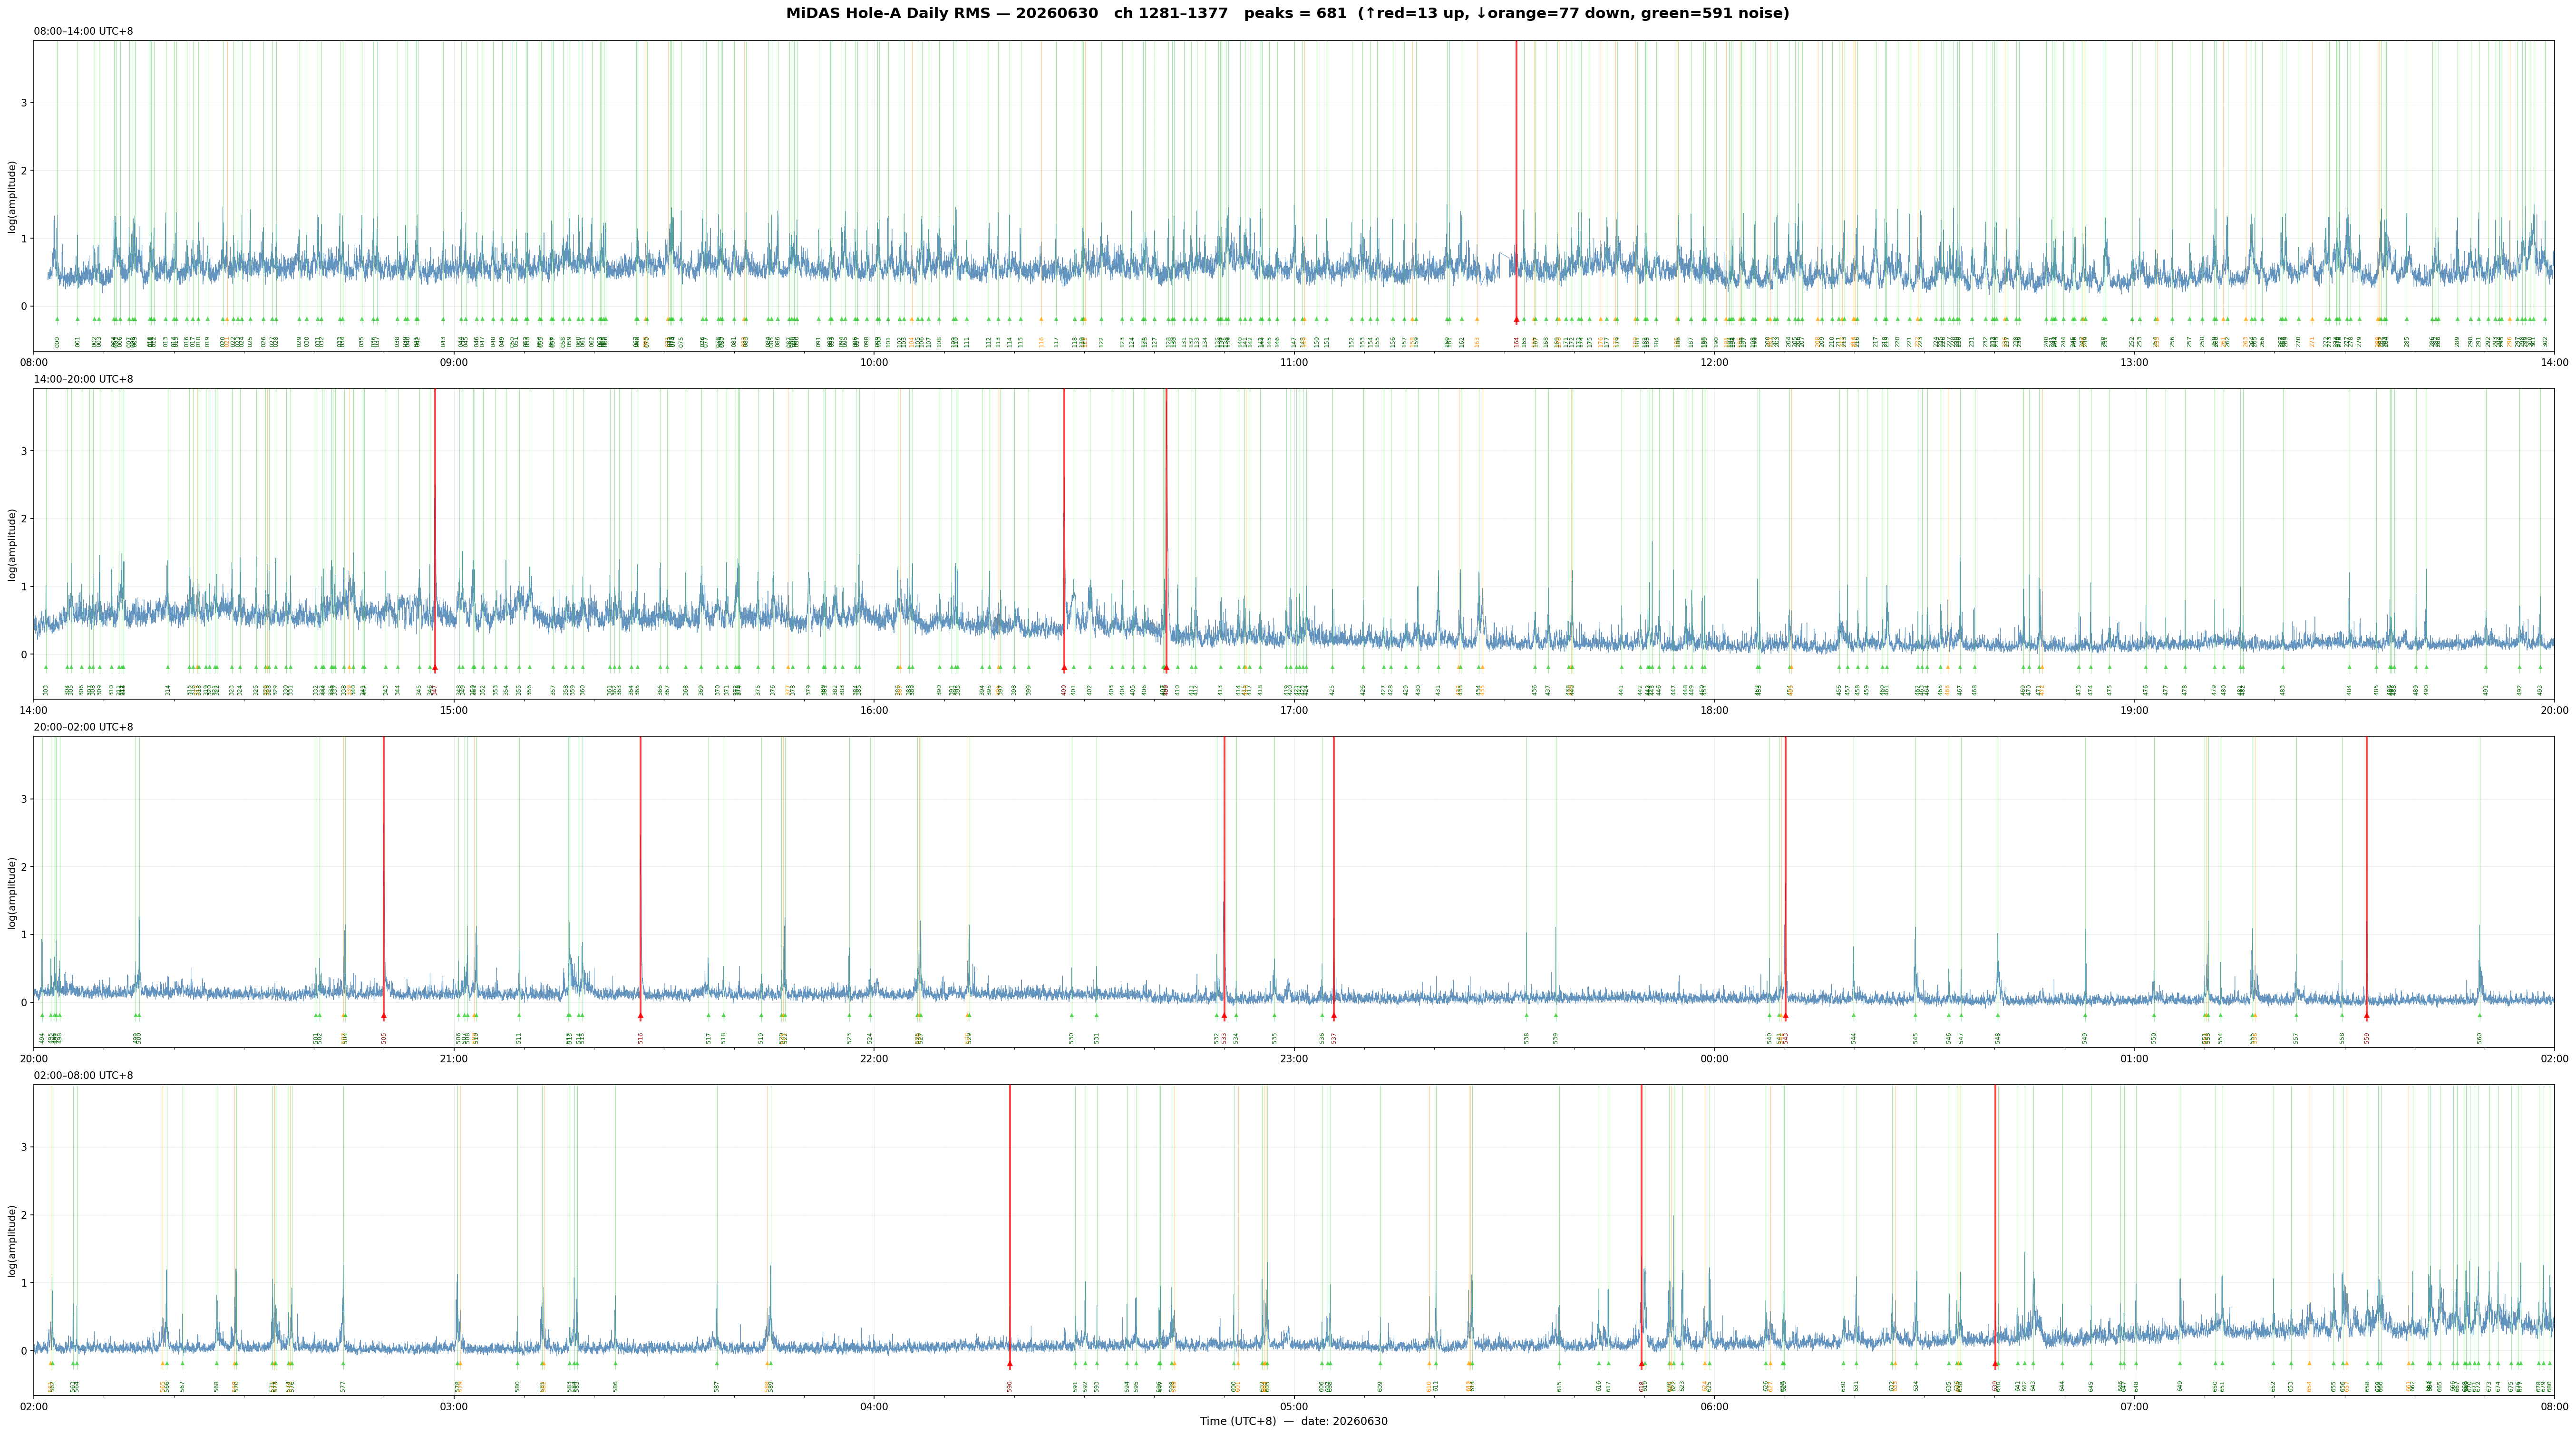This screenshot has height=1434, width=2576.
Task: Click the 15:00 tick label on the time axis
Action: (454, 711)
